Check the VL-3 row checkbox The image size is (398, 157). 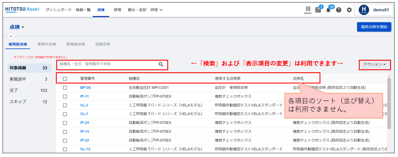click(65, 105)
